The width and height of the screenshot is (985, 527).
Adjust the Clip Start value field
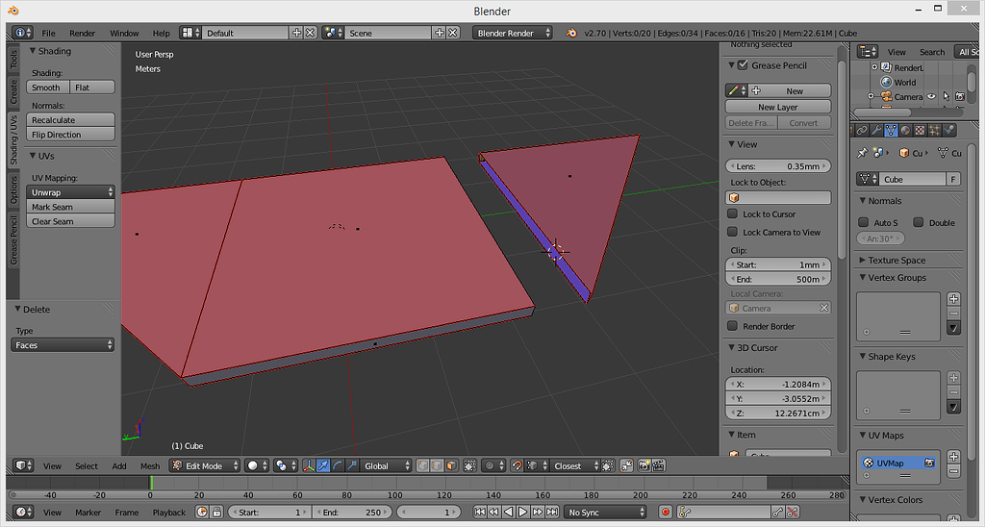click(x=777, y=264)
